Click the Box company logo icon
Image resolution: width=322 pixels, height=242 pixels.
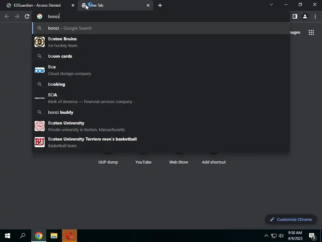[x=40, y=70]
